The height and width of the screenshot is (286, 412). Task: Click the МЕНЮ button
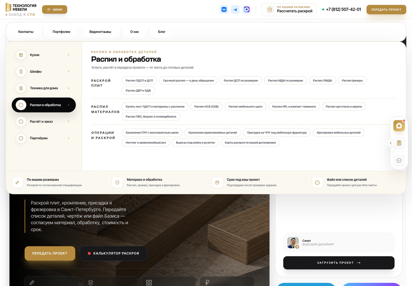coord(55,10)
